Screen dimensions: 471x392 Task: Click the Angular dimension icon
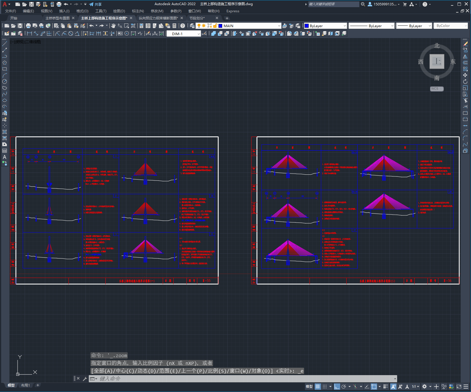coord(77,33)
